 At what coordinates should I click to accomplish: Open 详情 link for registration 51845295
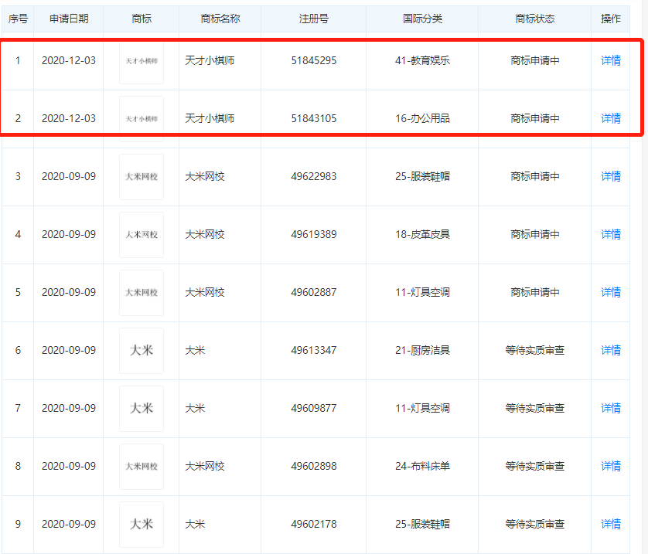coord(610,60)
